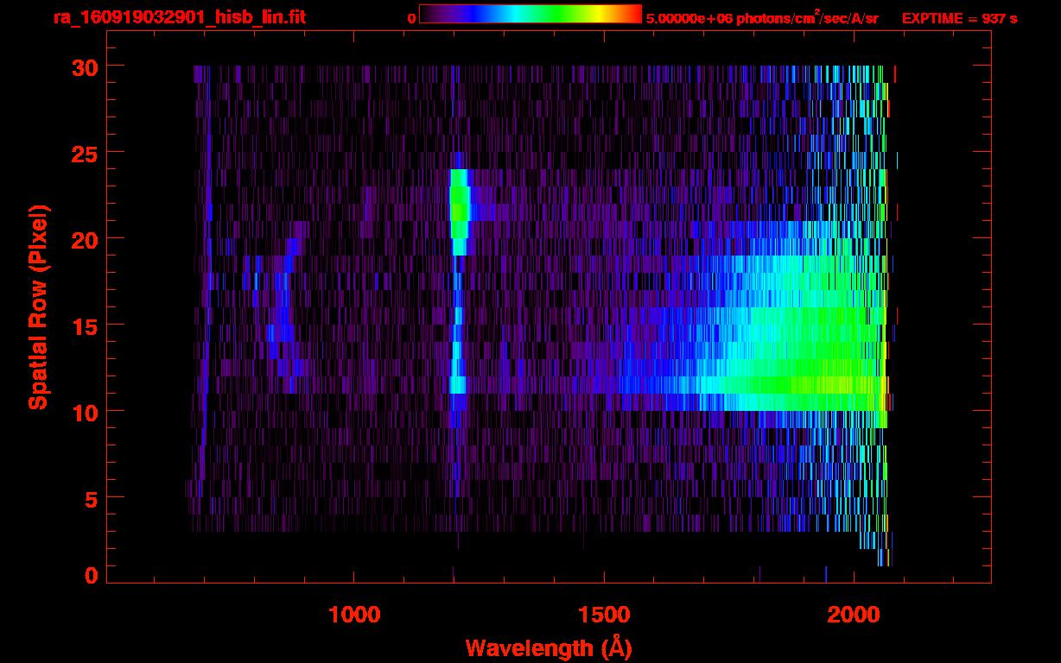Click the 5.00000e+06 photons/cm²/sec/A/sr label
This screenshot has height=663, width=1061.
pos(763,18)
